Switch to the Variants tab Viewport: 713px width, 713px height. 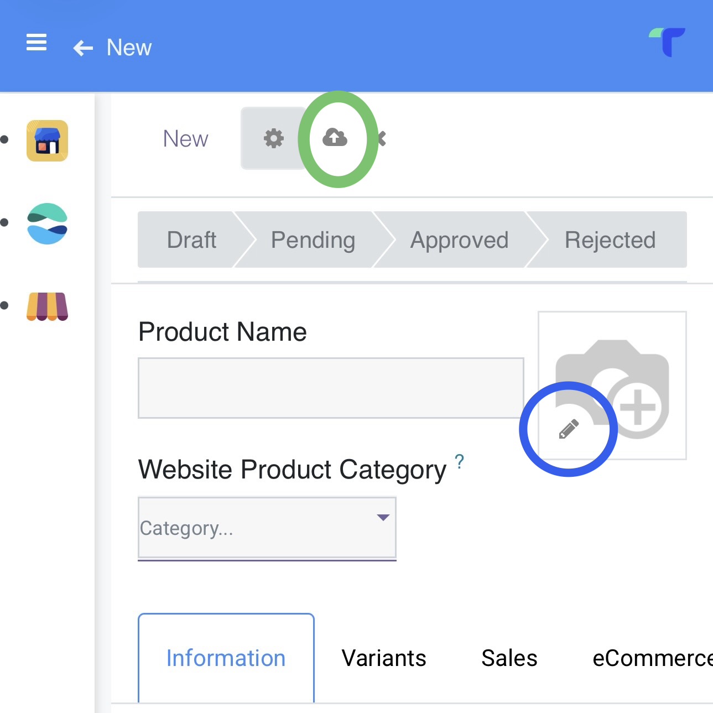pyautogui.click(x=384, y=658)
